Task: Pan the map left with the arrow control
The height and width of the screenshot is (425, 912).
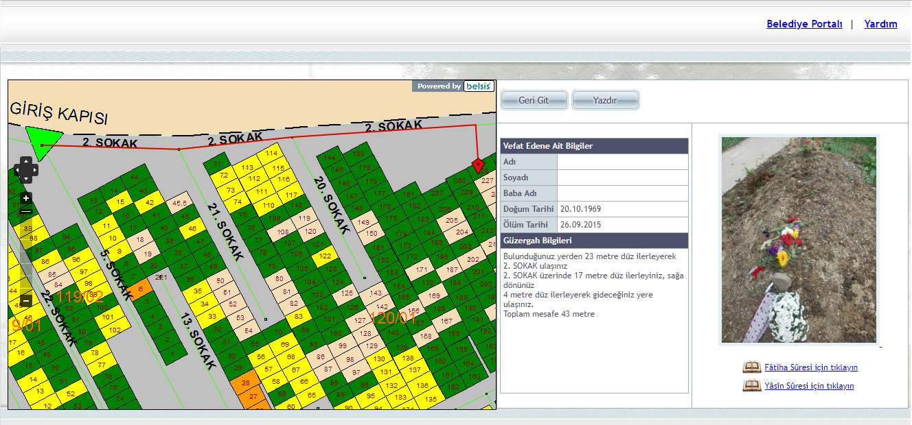Action: pyautogui.click(x=18, y=170)
